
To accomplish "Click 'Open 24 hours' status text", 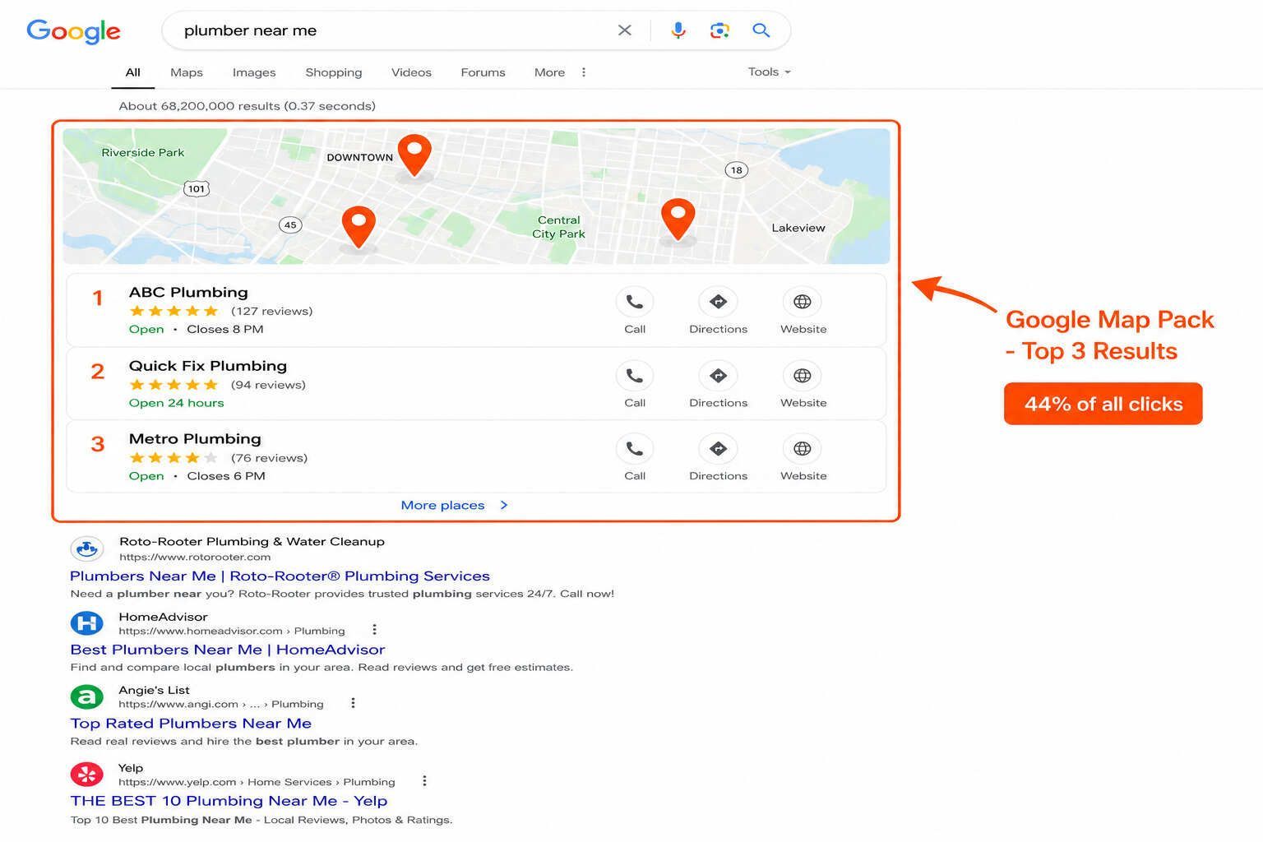I will point(176,403).
